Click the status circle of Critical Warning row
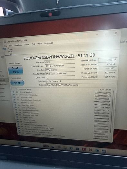Screen dimensions: 127x169 click(x=14, y=92)
